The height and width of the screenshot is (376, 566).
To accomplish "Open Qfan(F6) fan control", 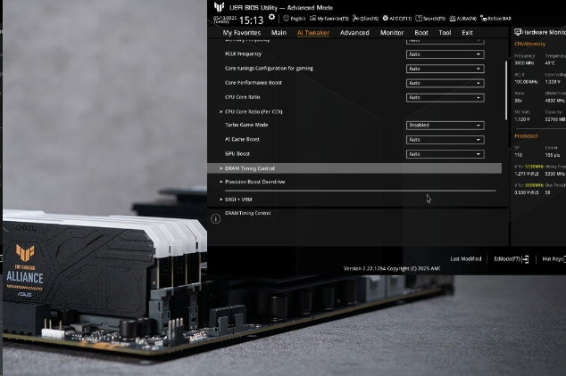I will (x=367, y=18).
